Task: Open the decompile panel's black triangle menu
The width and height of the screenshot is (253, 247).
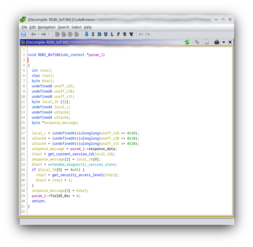Action: pos(223,42)
